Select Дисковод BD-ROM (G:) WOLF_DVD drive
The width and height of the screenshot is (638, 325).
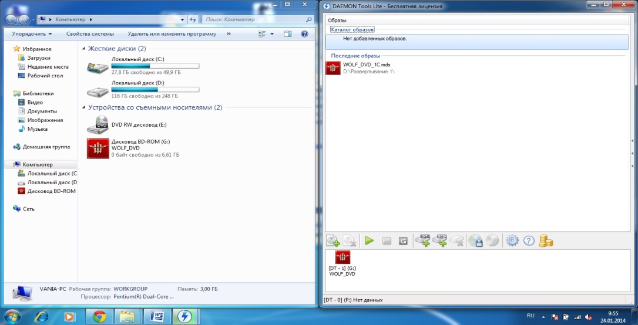pyautogui.click(x=133, y=148)
